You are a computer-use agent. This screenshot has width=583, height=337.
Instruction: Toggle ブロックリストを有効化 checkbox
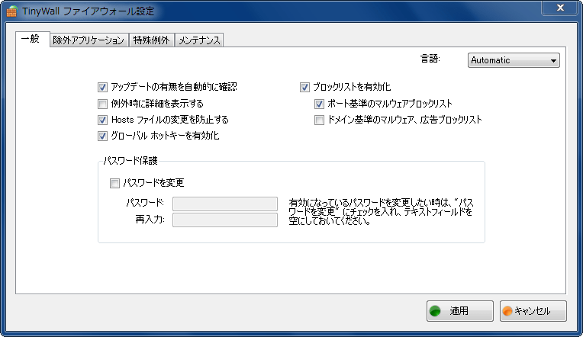[304, 88]
